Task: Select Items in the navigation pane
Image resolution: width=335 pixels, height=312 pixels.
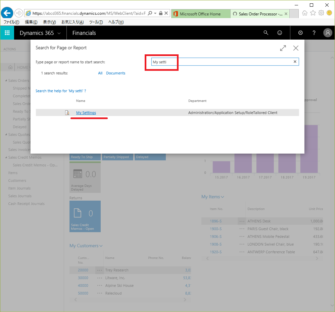Action: (13, 173)
